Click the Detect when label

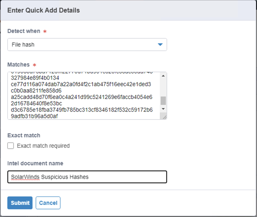coord(24,31)
